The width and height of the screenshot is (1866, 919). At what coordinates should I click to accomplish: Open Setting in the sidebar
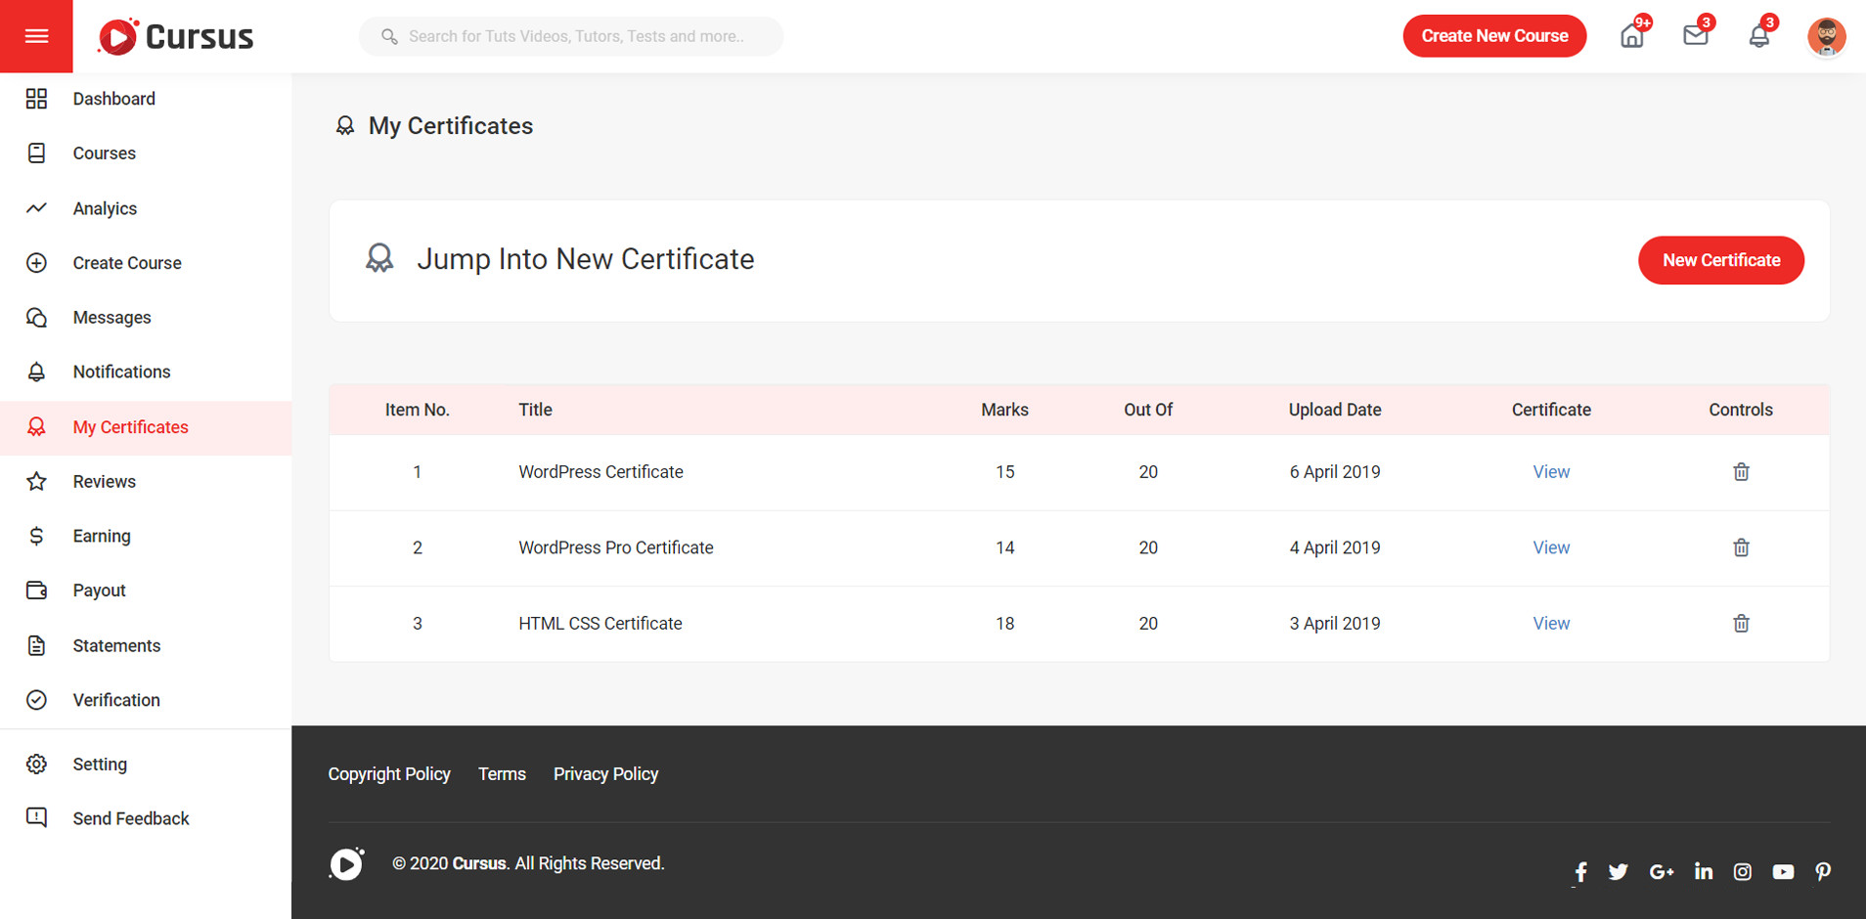(x=100, y=765)
